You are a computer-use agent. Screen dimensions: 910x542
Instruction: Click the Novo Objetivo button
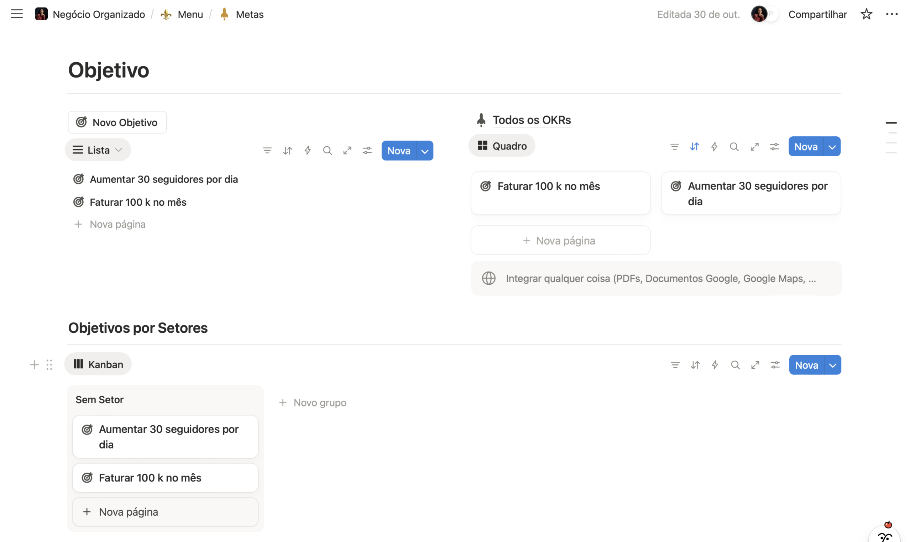click(x=117, y=122)
